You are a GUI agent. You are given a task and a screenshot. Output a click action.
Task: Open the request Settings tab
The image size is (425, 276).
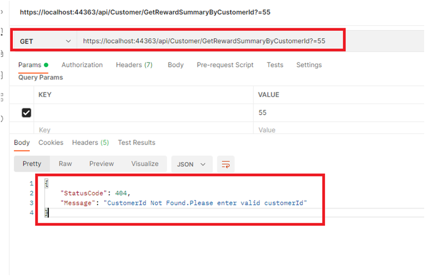pos(309,65)
